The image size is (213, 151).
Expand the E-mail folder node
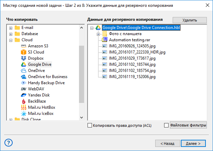pos(11,28)
